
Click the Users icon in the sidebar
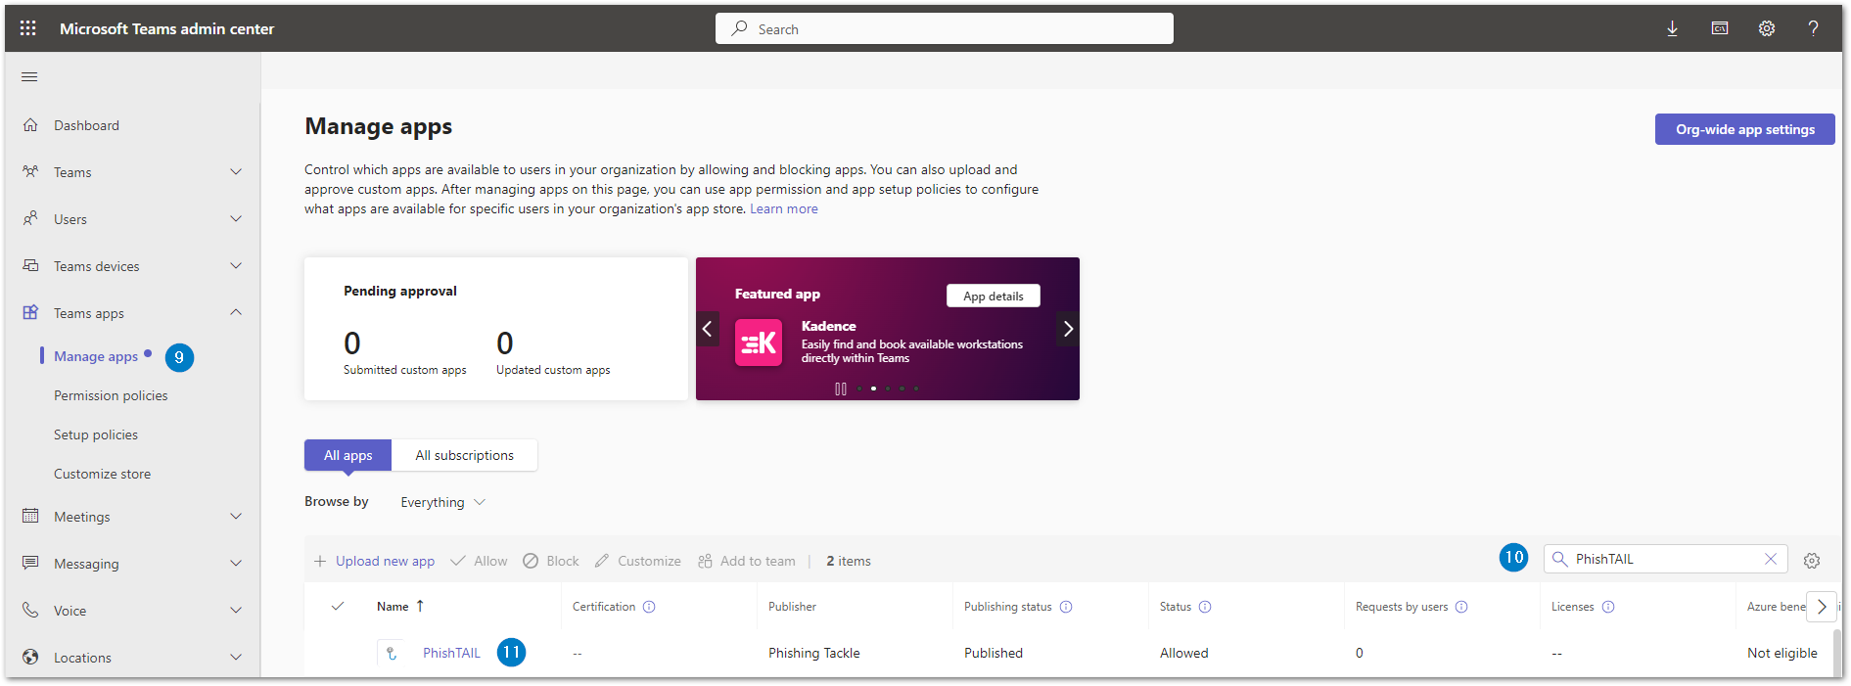tap(30, 219)
